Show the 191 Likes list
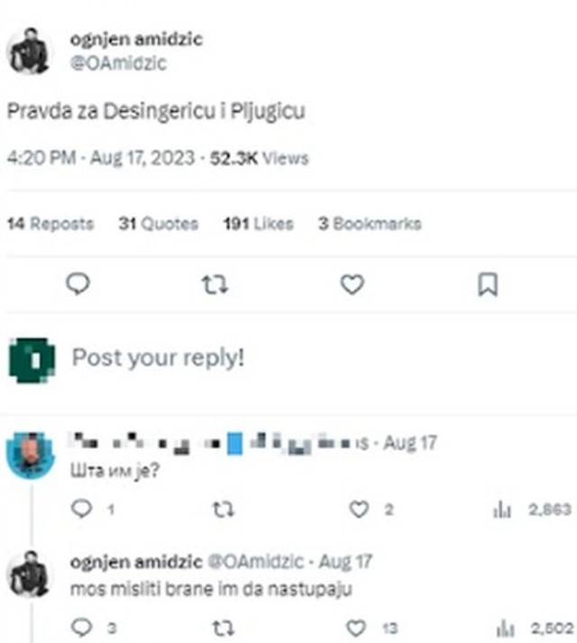The image size is (577, 643). tap(258, 224)
